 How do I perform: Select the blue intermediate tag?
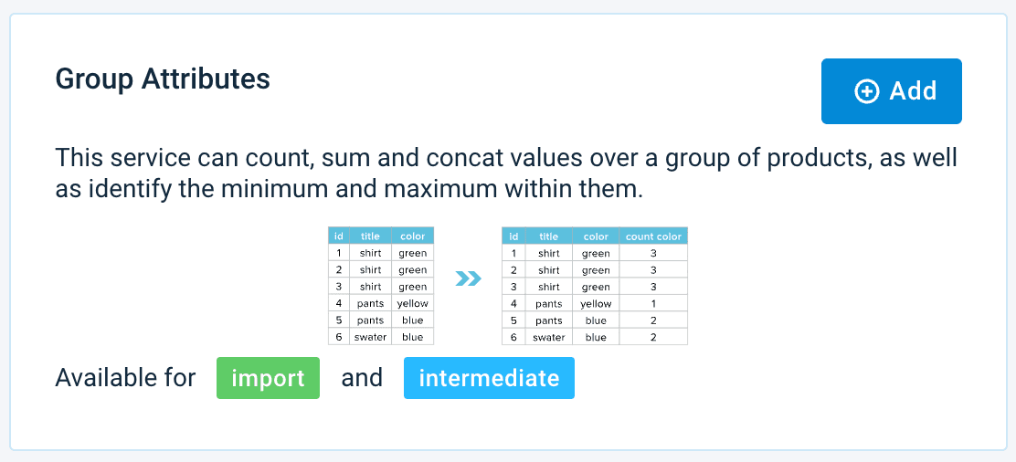(x=489, y=378)
